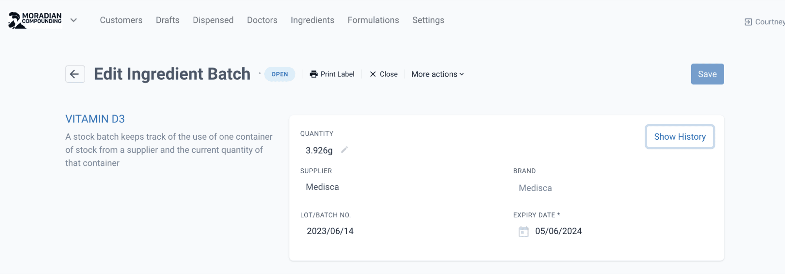
Task: Click the EXPIRY DATE label
Action: pyautogui.click(x=536, y=215)
